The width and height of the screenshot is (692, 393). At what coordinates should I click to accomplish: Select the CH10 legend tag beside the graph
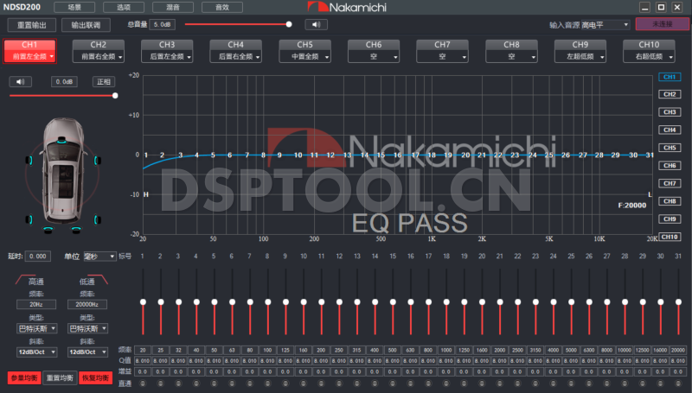[x=669, y=237]
